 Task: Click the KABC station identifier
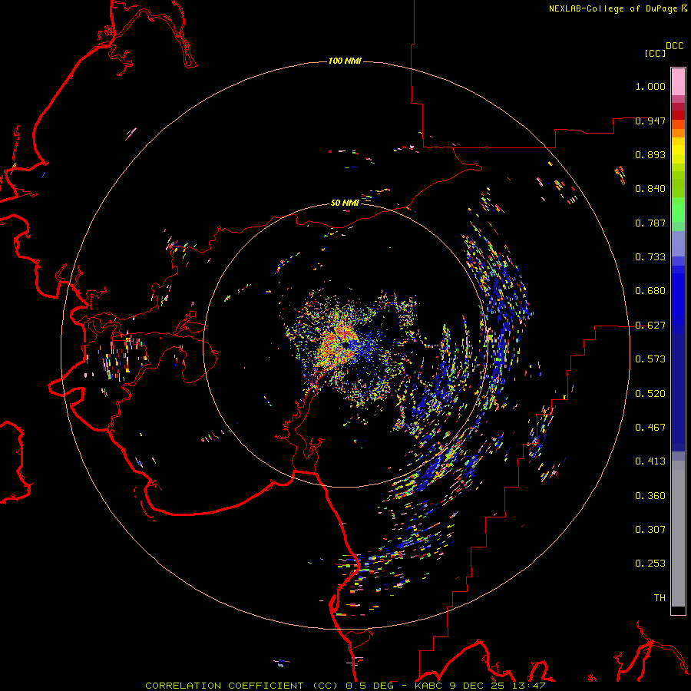click(428, 686)
